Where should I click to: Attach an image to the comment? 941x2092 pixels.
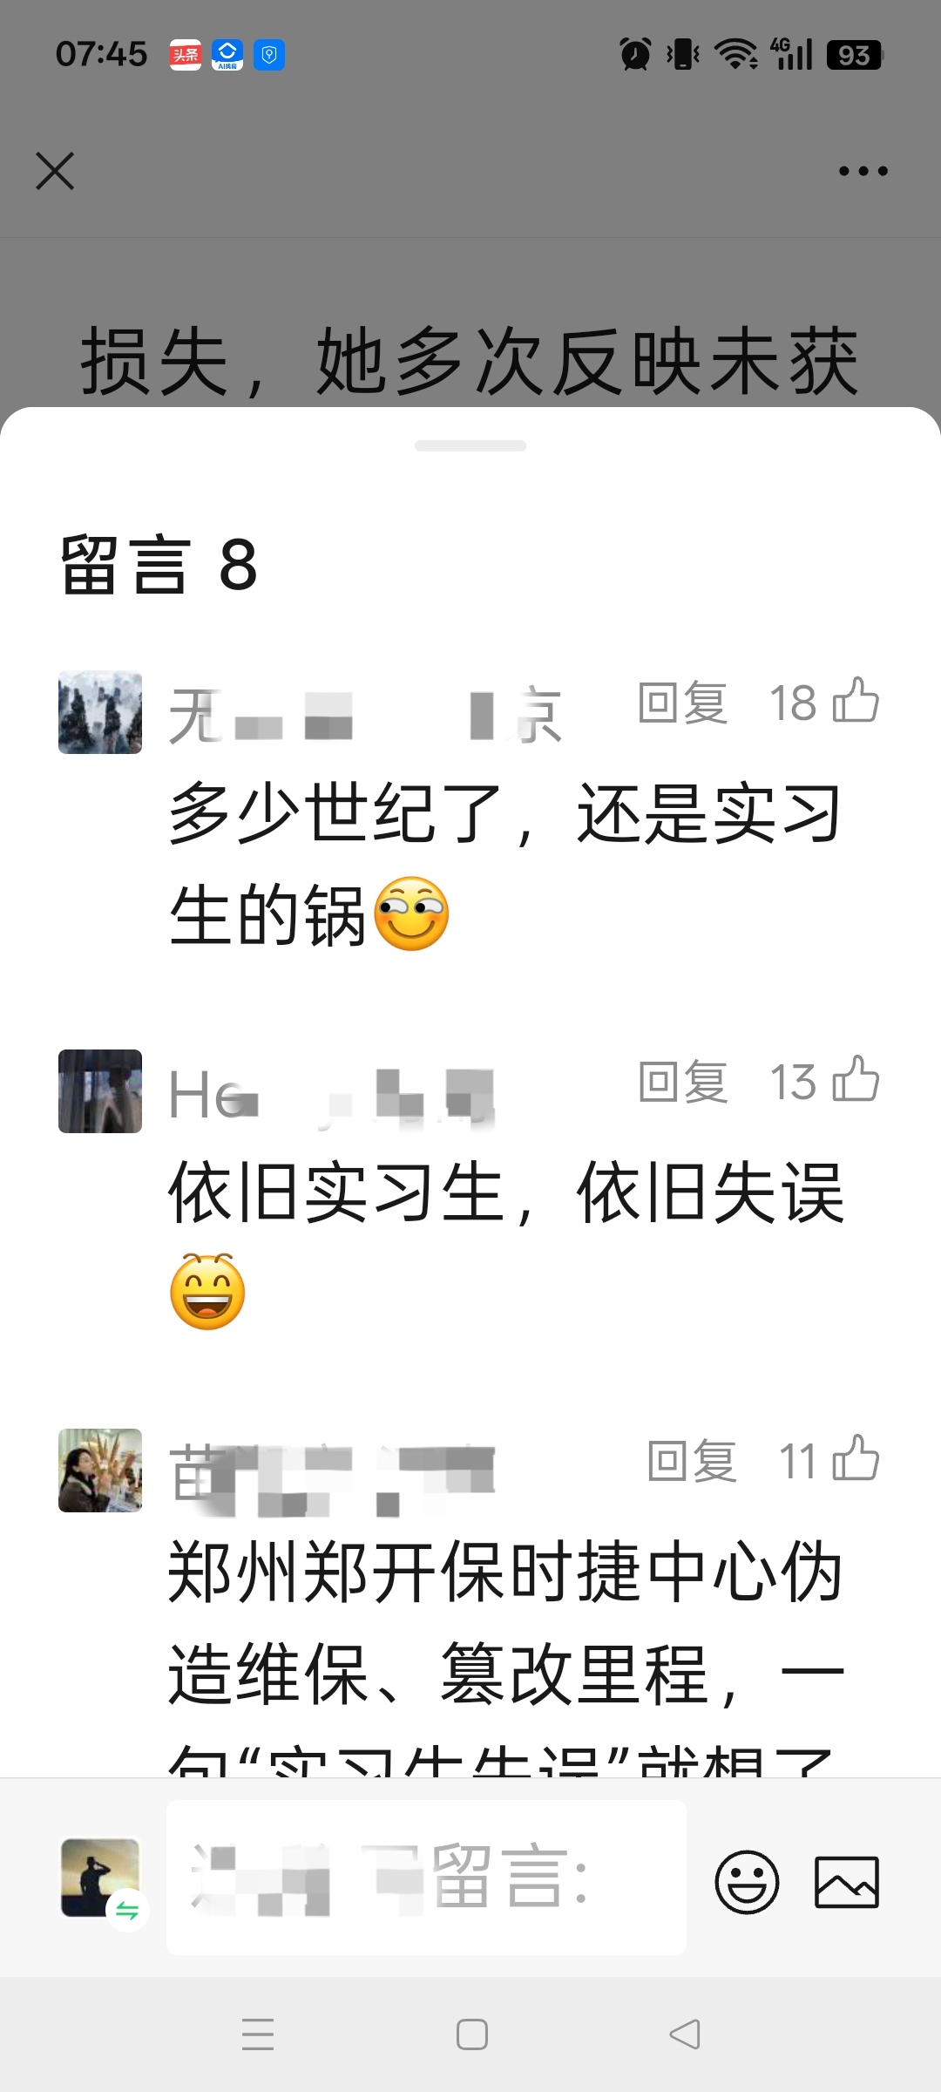[846, 1882]
